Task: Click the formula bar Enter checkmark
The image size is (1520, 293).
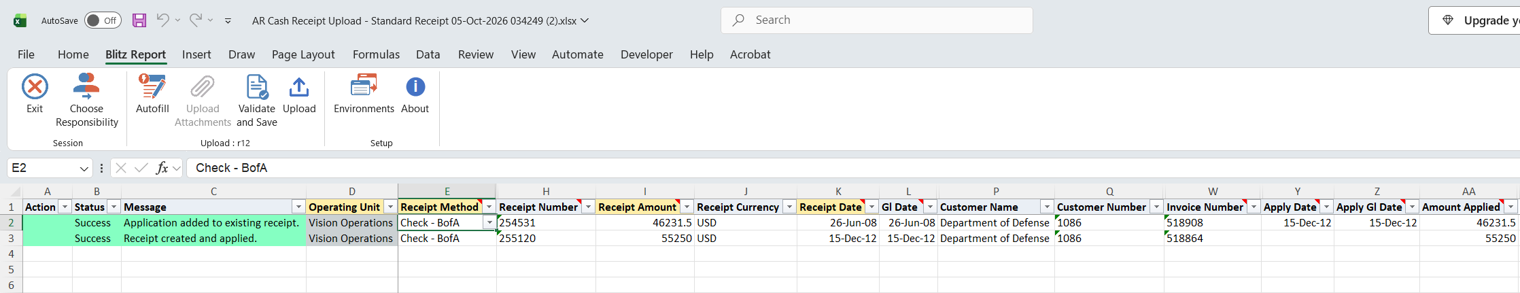Action: [141, 168]
